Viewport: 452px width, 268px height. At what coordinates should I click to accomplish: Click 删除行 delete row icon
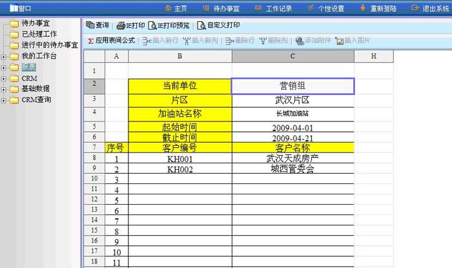pos(230,40)
